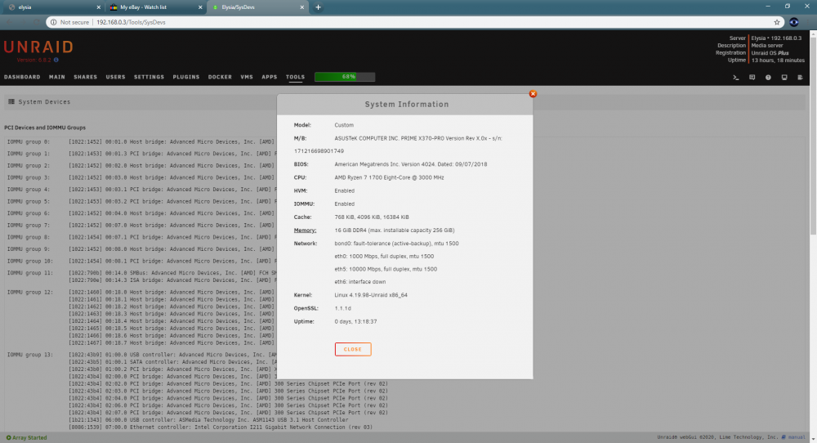Click the '16 GiB DDR4' memory value

395,230
